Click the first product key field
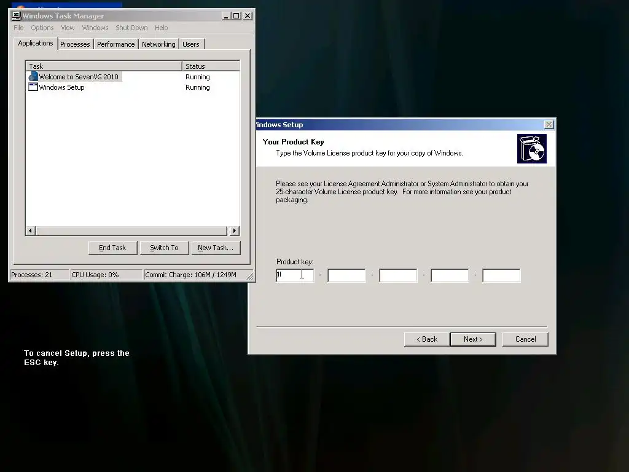 295,275
